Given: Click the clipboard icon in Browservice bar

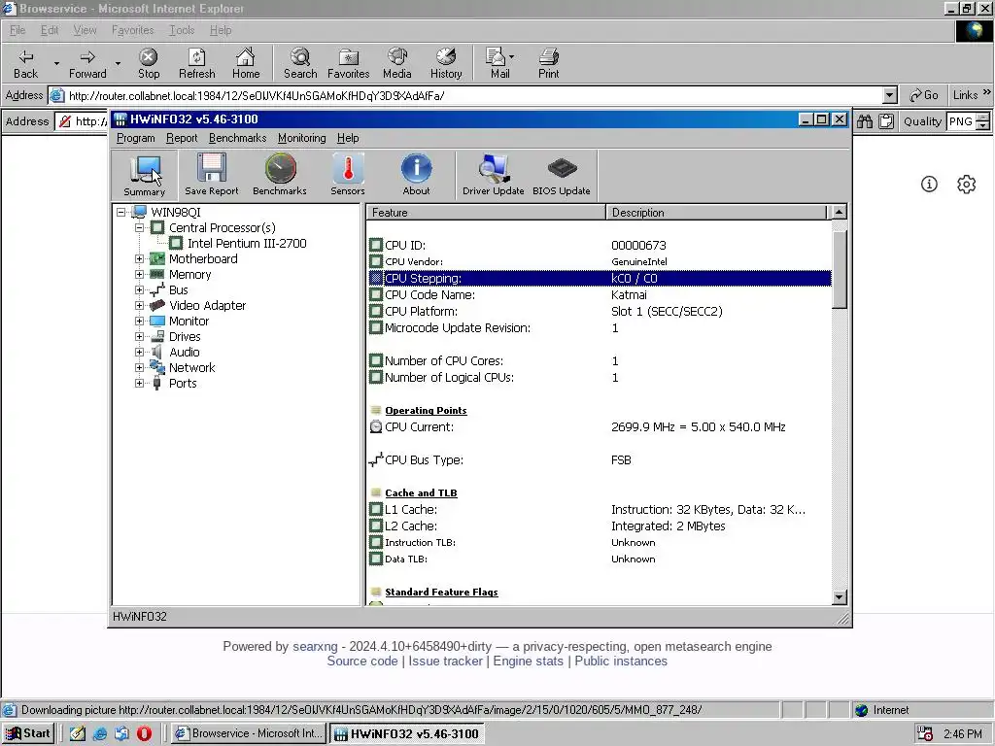Looking at the screenshot, I should [886, 121].
